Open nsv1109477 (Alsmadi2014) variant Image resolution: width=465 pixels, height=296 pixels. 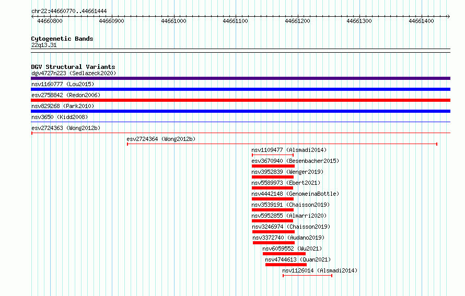273,155
